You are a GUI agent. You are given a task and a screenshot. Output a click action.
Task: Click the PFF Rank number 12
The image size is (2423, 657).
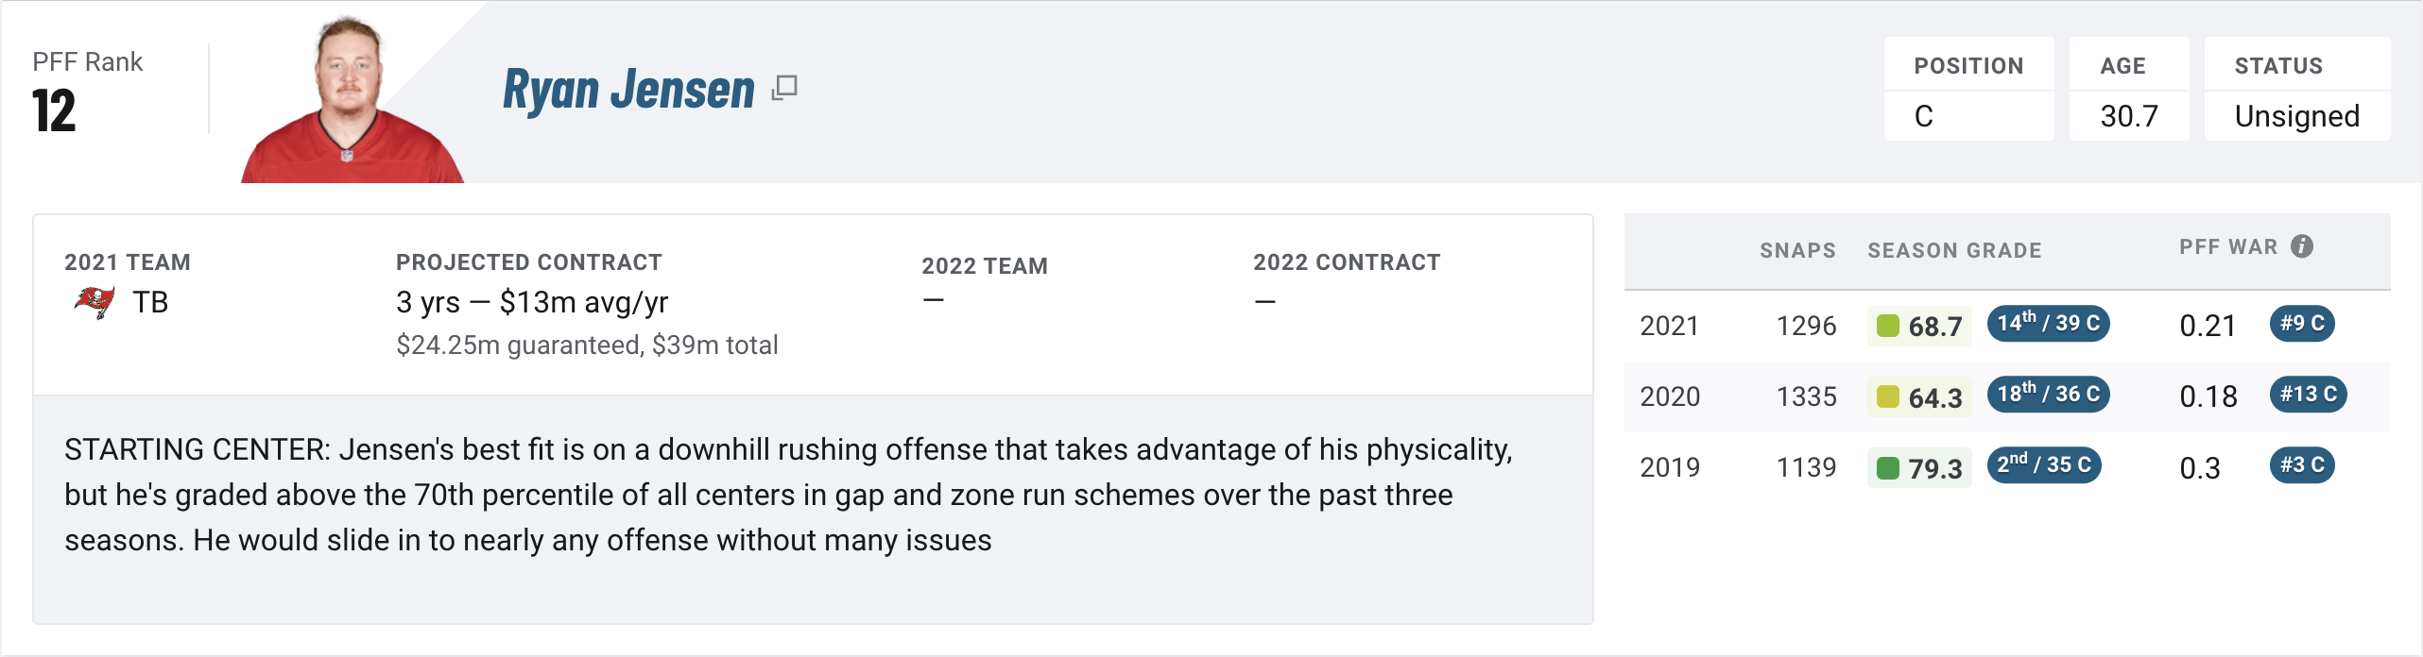[54, 110]
